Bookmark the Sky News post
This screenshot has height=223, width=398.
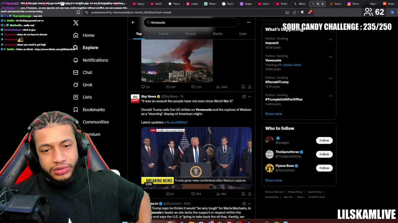[x=243, y=194]
